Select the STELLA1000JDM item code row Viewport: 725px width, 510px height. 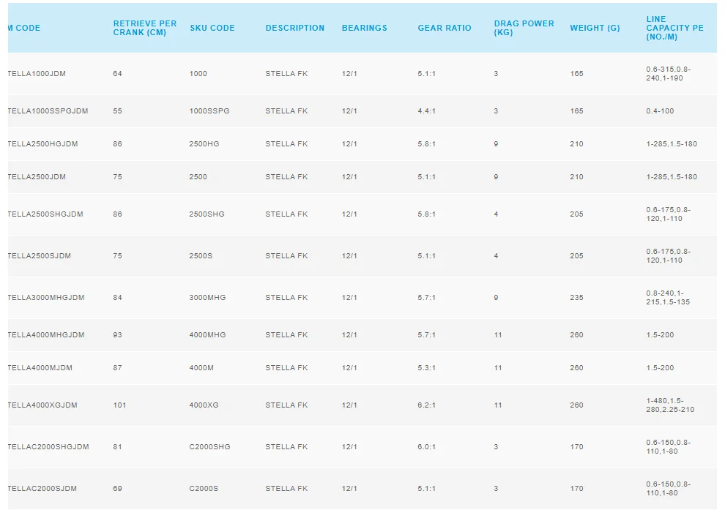[x=37, y=74]
